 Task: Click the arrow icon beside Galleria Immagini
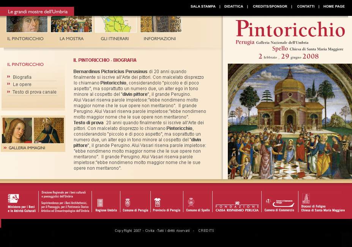[5, 148]
